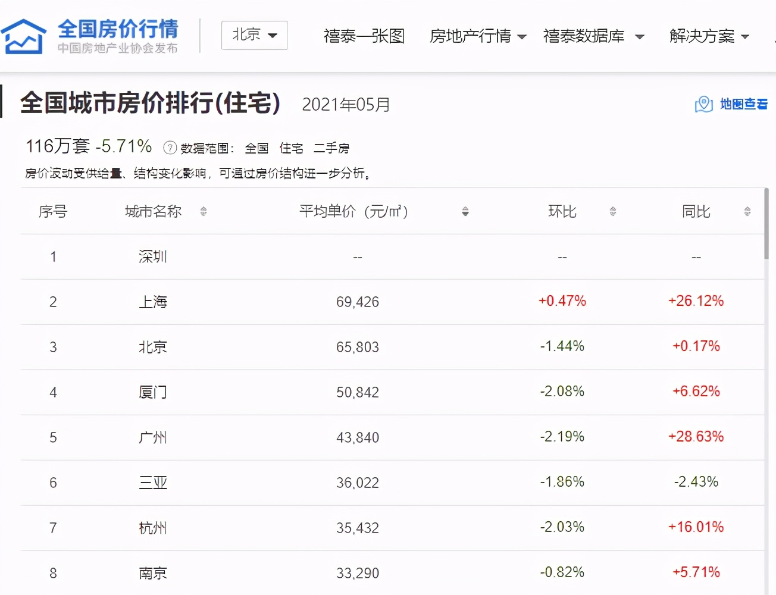Viewport: 776px width, 595px height.
Task: Expand the 房地产行情 menu
Action: pyautogui.click(x=477, y=36)
